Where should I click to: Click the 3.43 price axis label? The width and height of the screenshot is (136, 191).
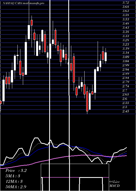click(126, 28)
